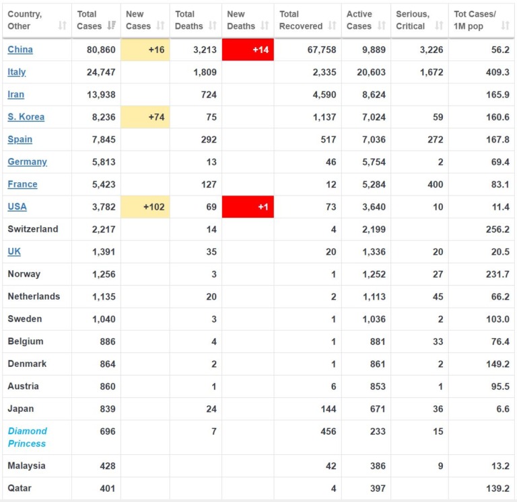Click China's red +14 new deaths cell
Viewport: 517px width, 502px height.
tap(248, 50)
